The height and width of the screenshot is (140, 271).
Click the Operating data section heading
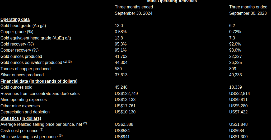[x=15, y=19]
